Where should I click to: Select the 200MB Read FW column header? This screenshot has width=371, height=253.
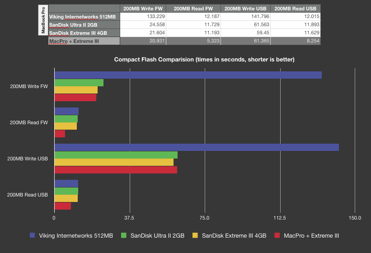coord(193,9)
